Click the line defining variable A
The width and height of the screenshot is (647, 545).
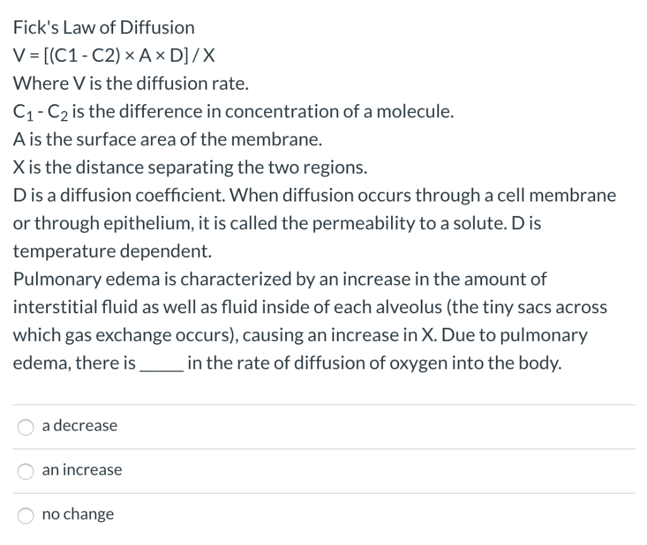(166, 139)
